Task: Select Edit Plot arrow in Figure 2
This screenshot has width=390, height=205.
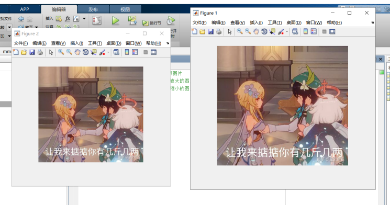Action: [51, 52]
